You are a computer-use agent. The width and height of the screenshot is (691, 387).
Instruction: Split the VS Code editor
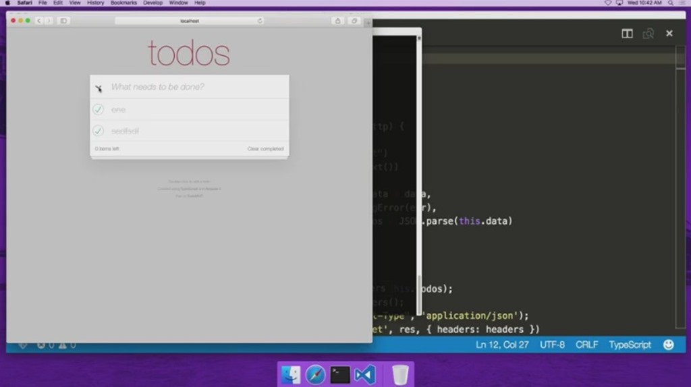(627, 34)
